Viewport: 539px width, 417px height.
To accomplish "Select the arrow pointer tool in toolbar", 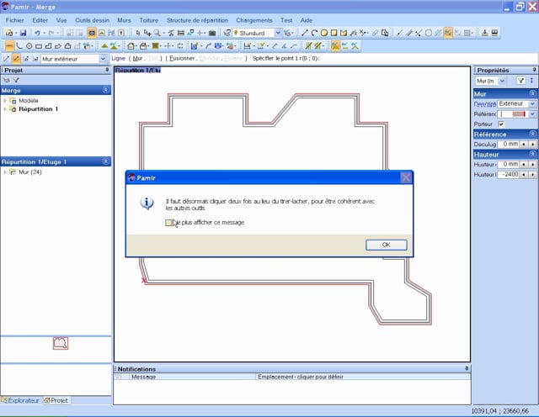I will (x=138, y=33).
